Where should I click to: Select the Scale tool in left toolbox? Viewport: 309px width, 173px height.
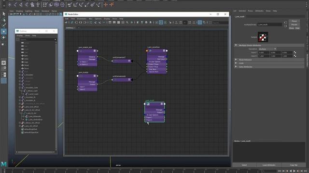(x=3, y=44)
